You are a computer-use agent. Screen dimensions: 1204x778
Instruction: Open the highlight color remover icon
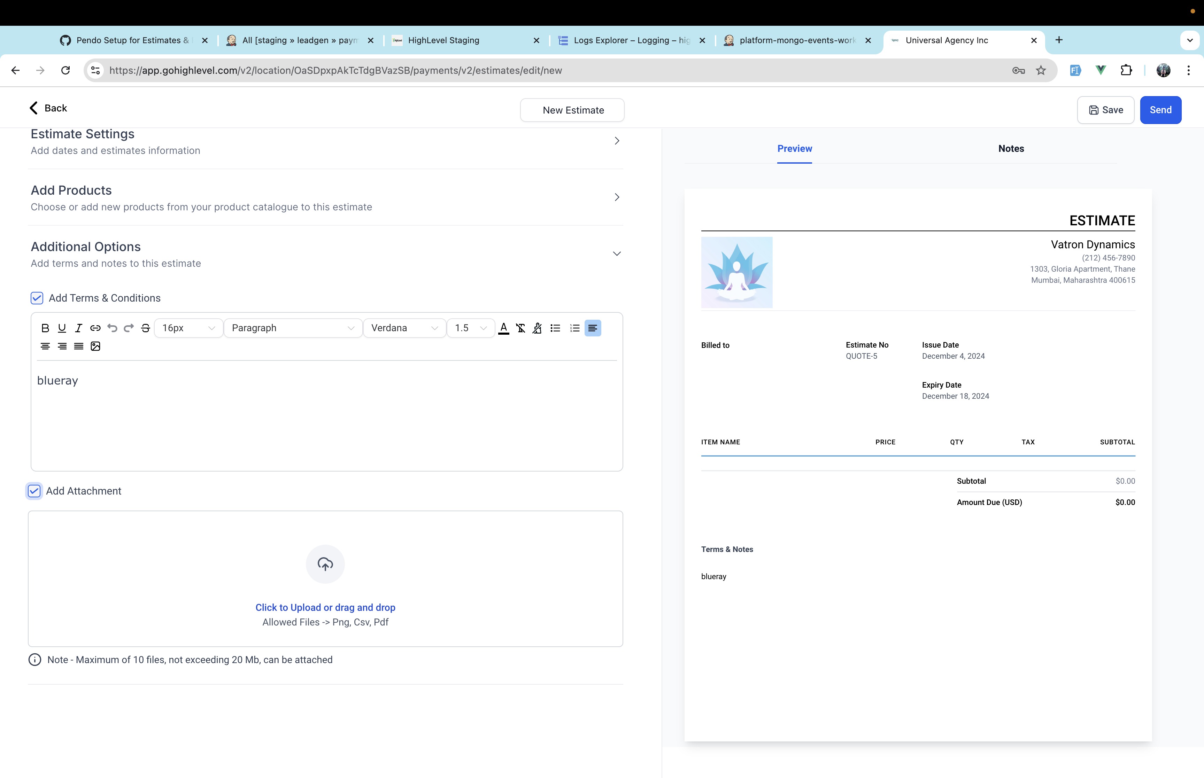click(537, 328)
